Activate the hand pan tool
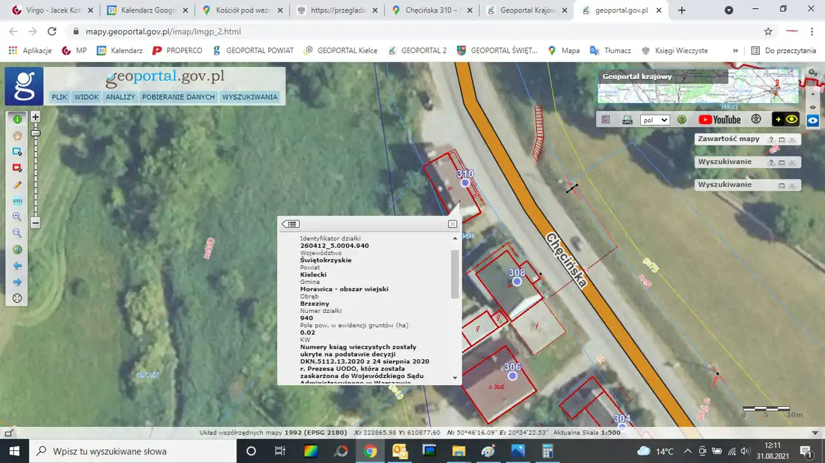825x463 pixels. click(17, 135)
